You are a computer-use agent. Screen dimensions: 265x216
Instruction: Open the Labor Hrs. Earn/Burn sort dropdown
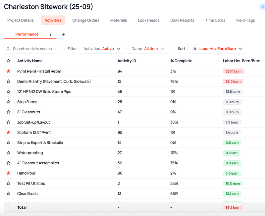click(x=217, y=49)
